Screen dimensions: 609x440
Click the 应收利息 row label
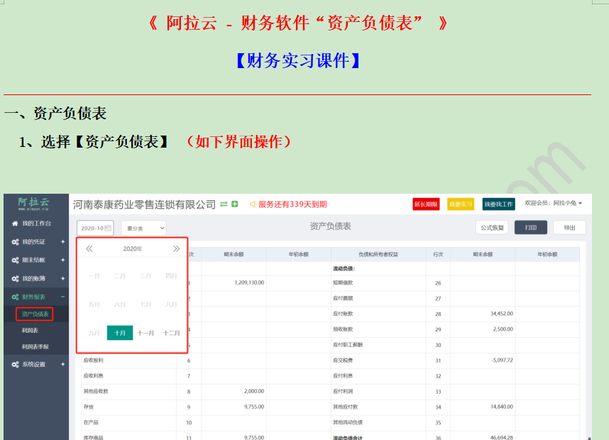[93, 375]
